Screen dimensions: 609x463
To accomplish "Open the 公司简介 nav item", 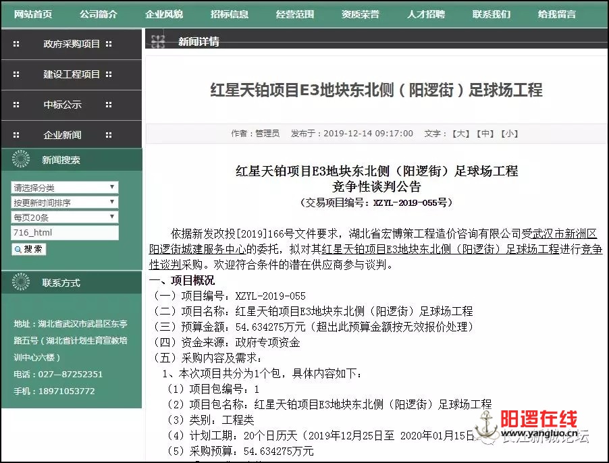I will 99,14.
